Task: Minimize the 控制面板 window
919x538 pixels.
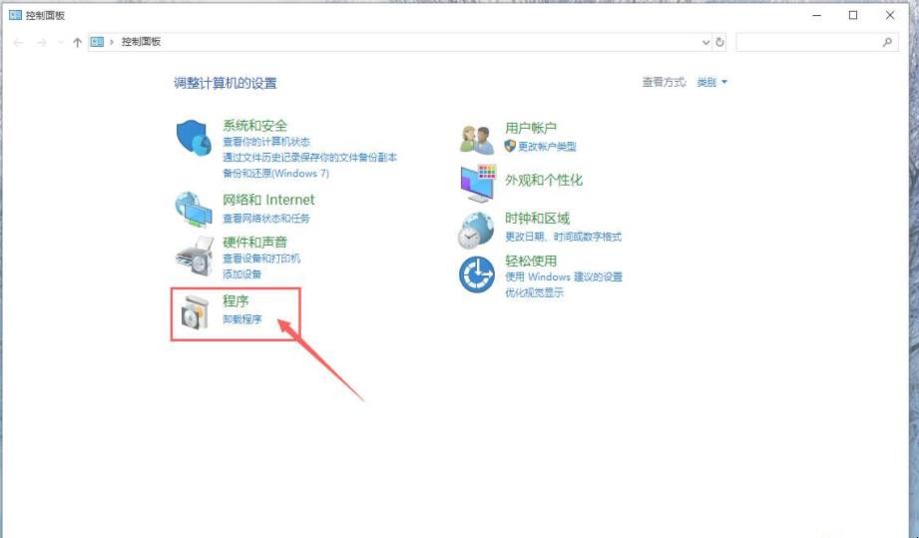Action: pyautogui.click(x=817, y=15)
